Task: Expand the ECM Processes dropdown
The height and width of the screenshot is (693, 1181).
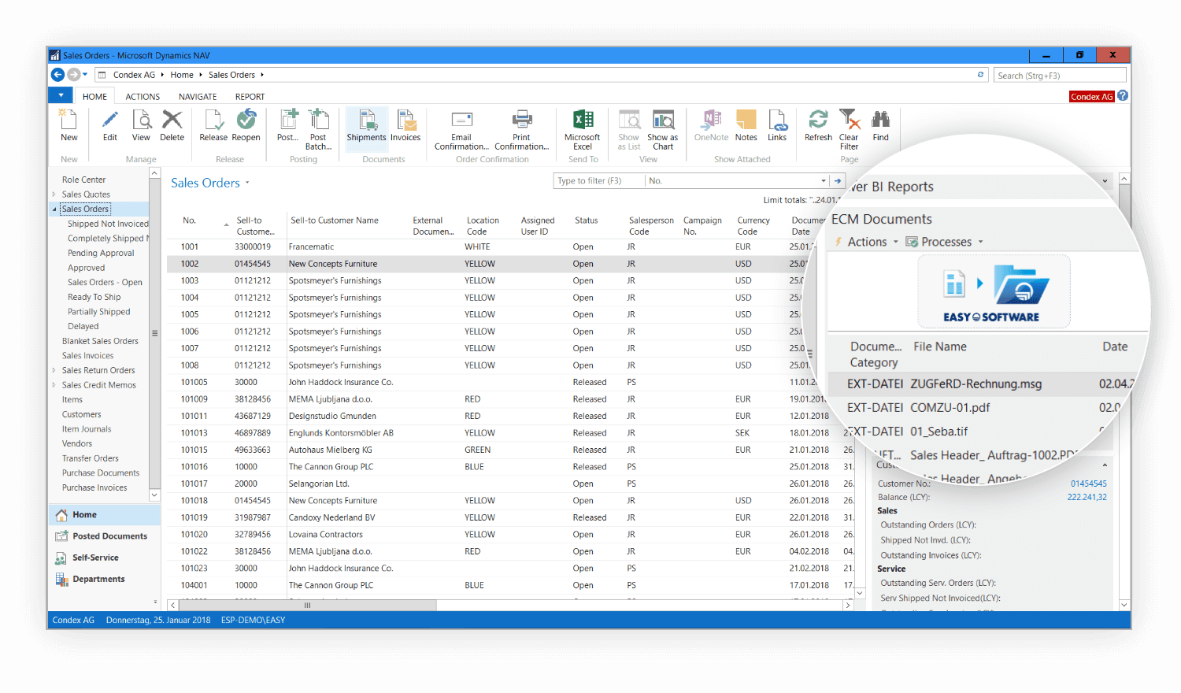Action: 981,243
